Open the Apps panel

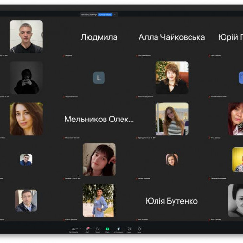(x=129, y=230)
